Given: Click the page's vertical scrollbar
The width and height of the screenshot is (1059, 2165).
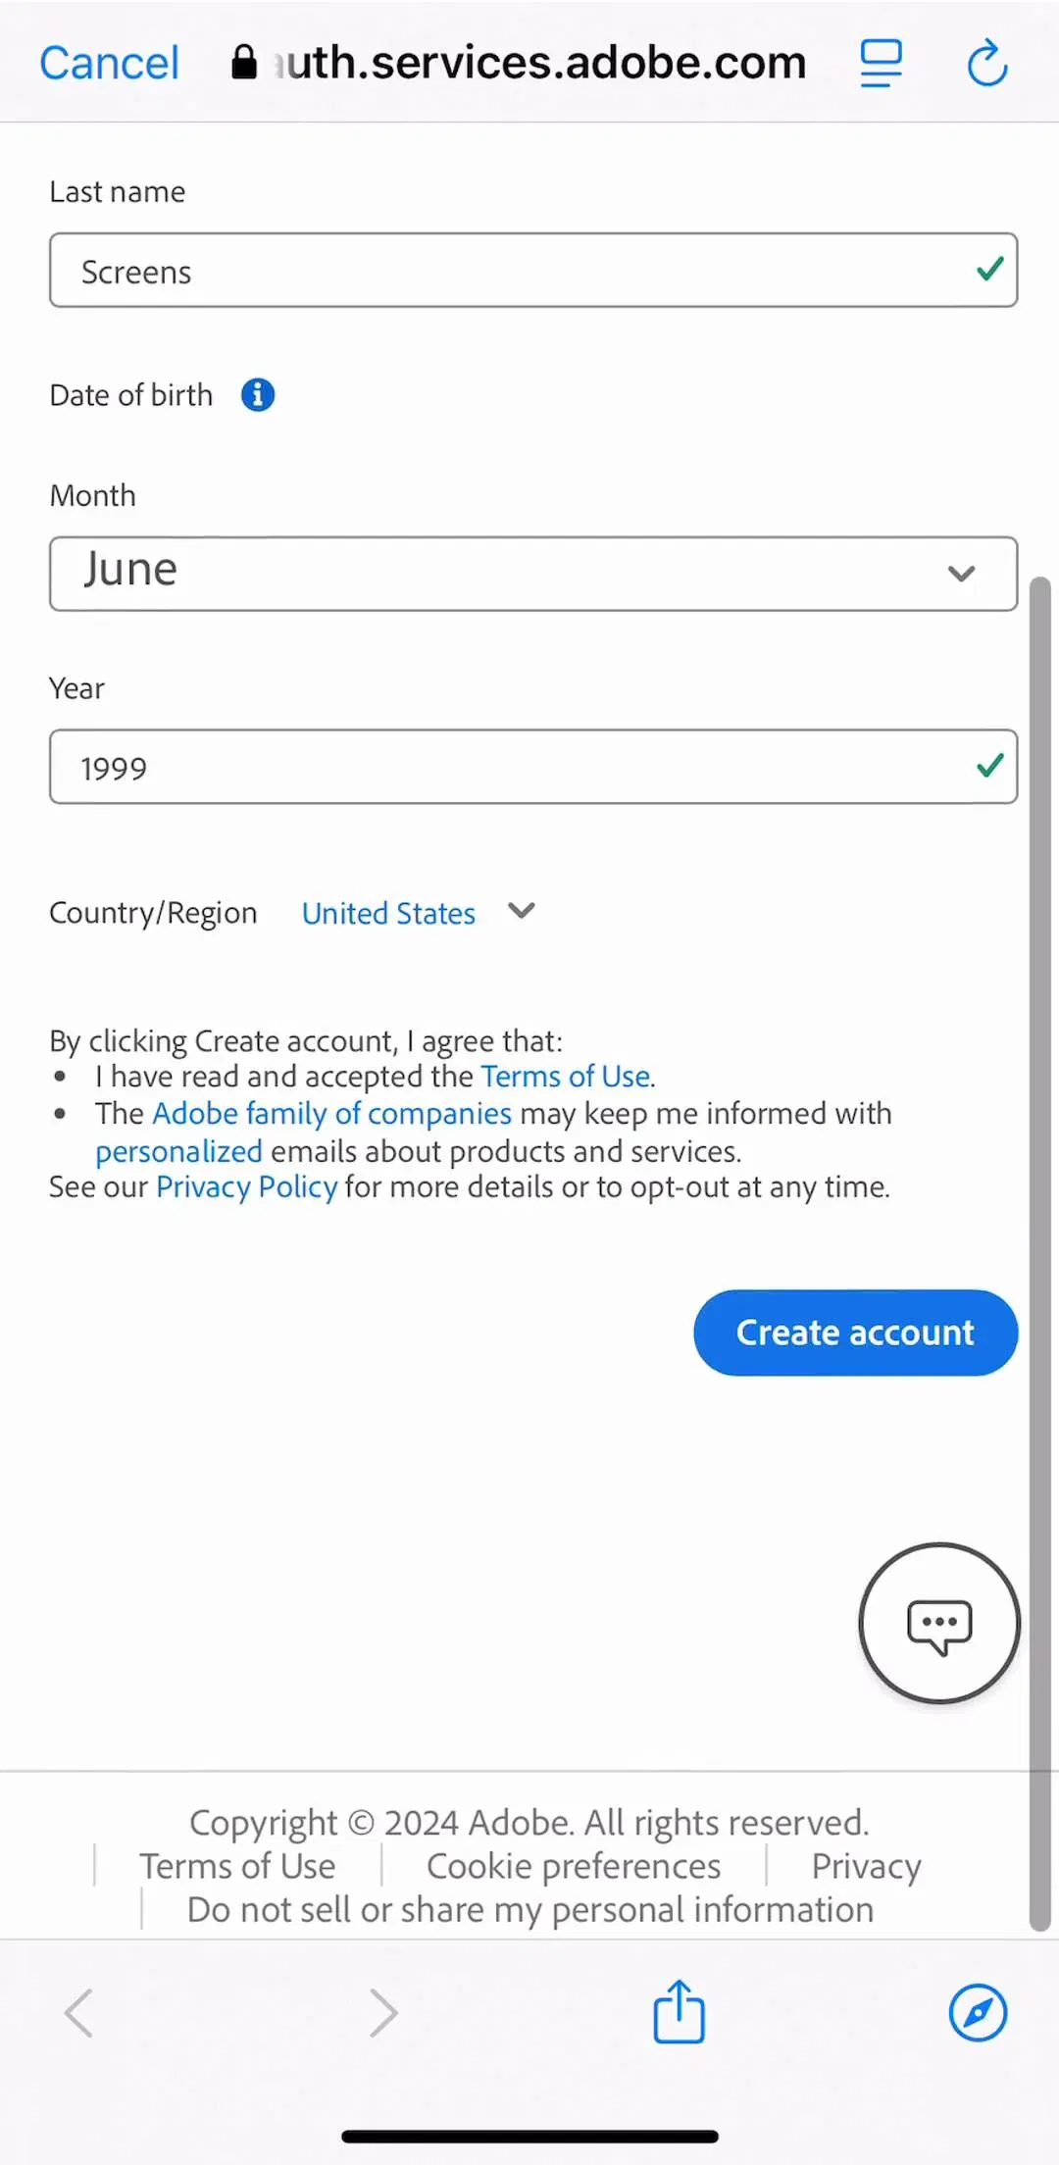Looking at the screenshot, I should point(1040,1254).
